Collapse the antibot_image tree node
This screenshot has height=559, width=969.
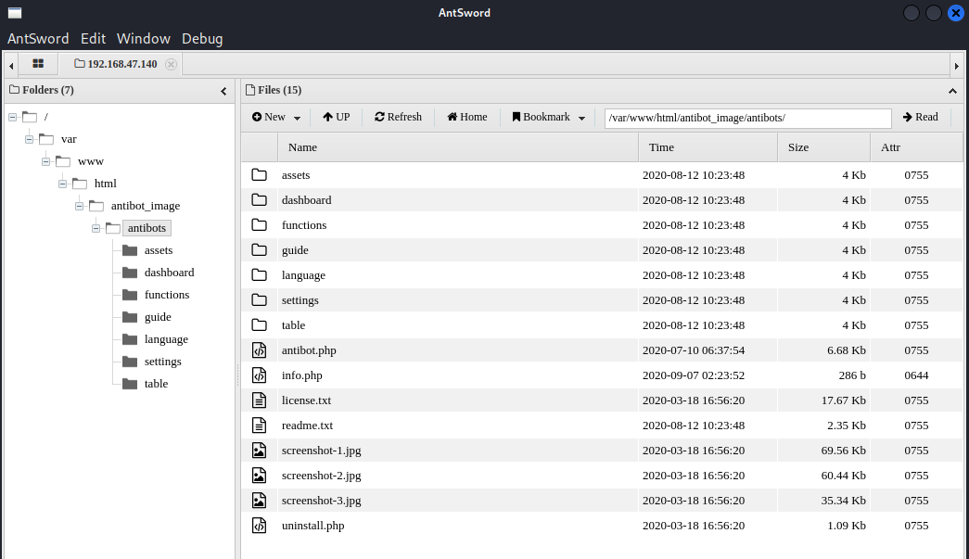pyautogui.click(x=79, y=206)
